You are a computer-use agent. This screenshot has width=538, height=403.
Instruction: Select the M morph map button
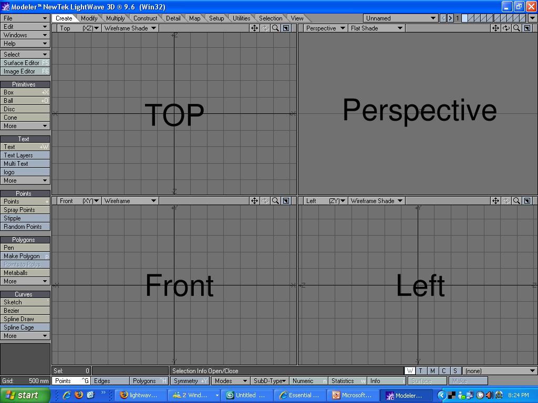coord(432,371)
